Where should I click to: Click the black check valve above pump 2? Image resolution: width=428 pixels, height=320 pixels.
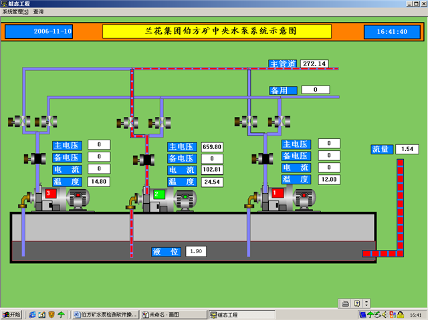click(144, 160)
